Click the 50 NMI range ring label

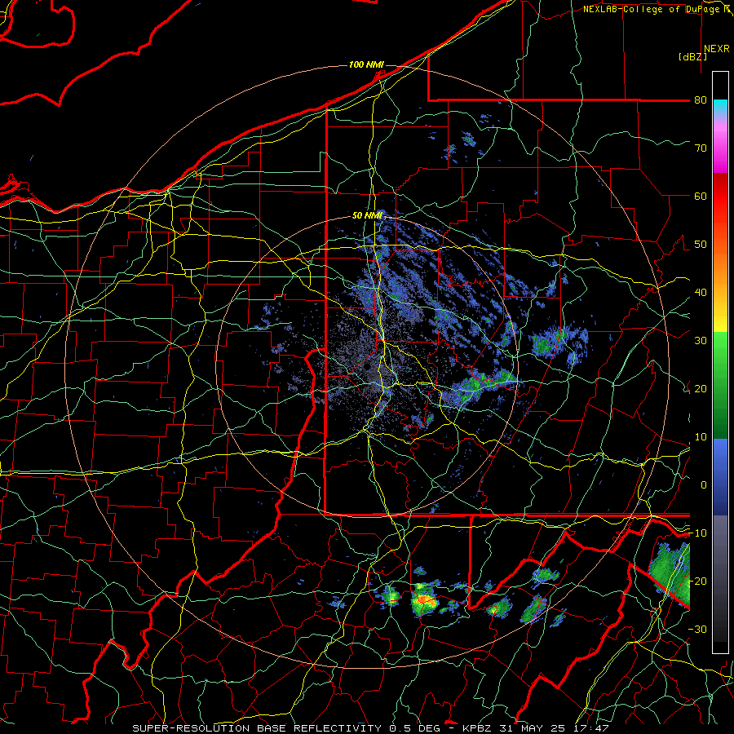pyautogui.click(x=368, y=215)
